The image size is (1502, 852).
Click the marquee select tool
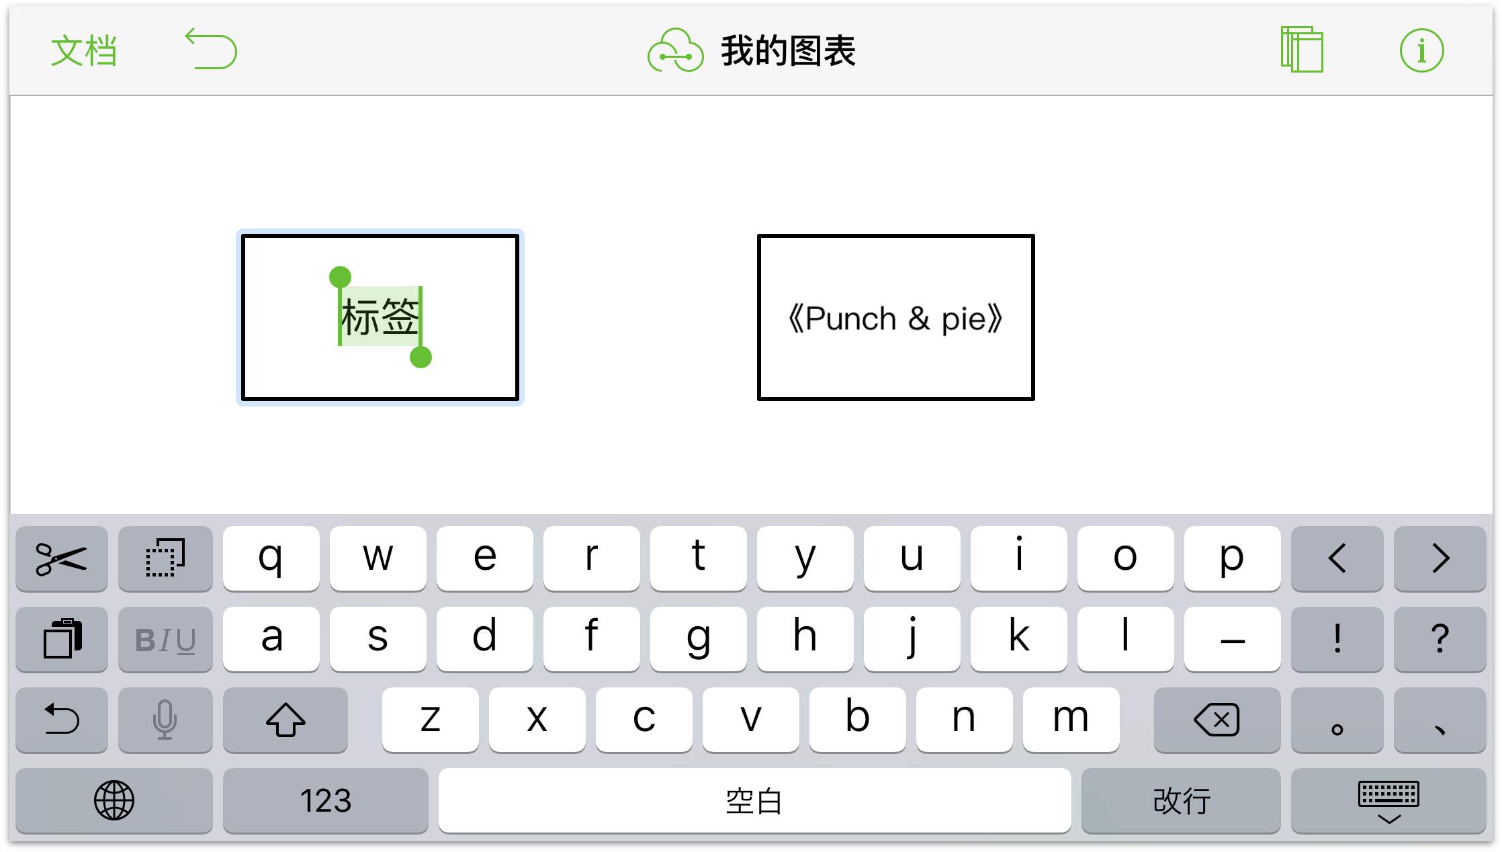[x=161, y=557]
